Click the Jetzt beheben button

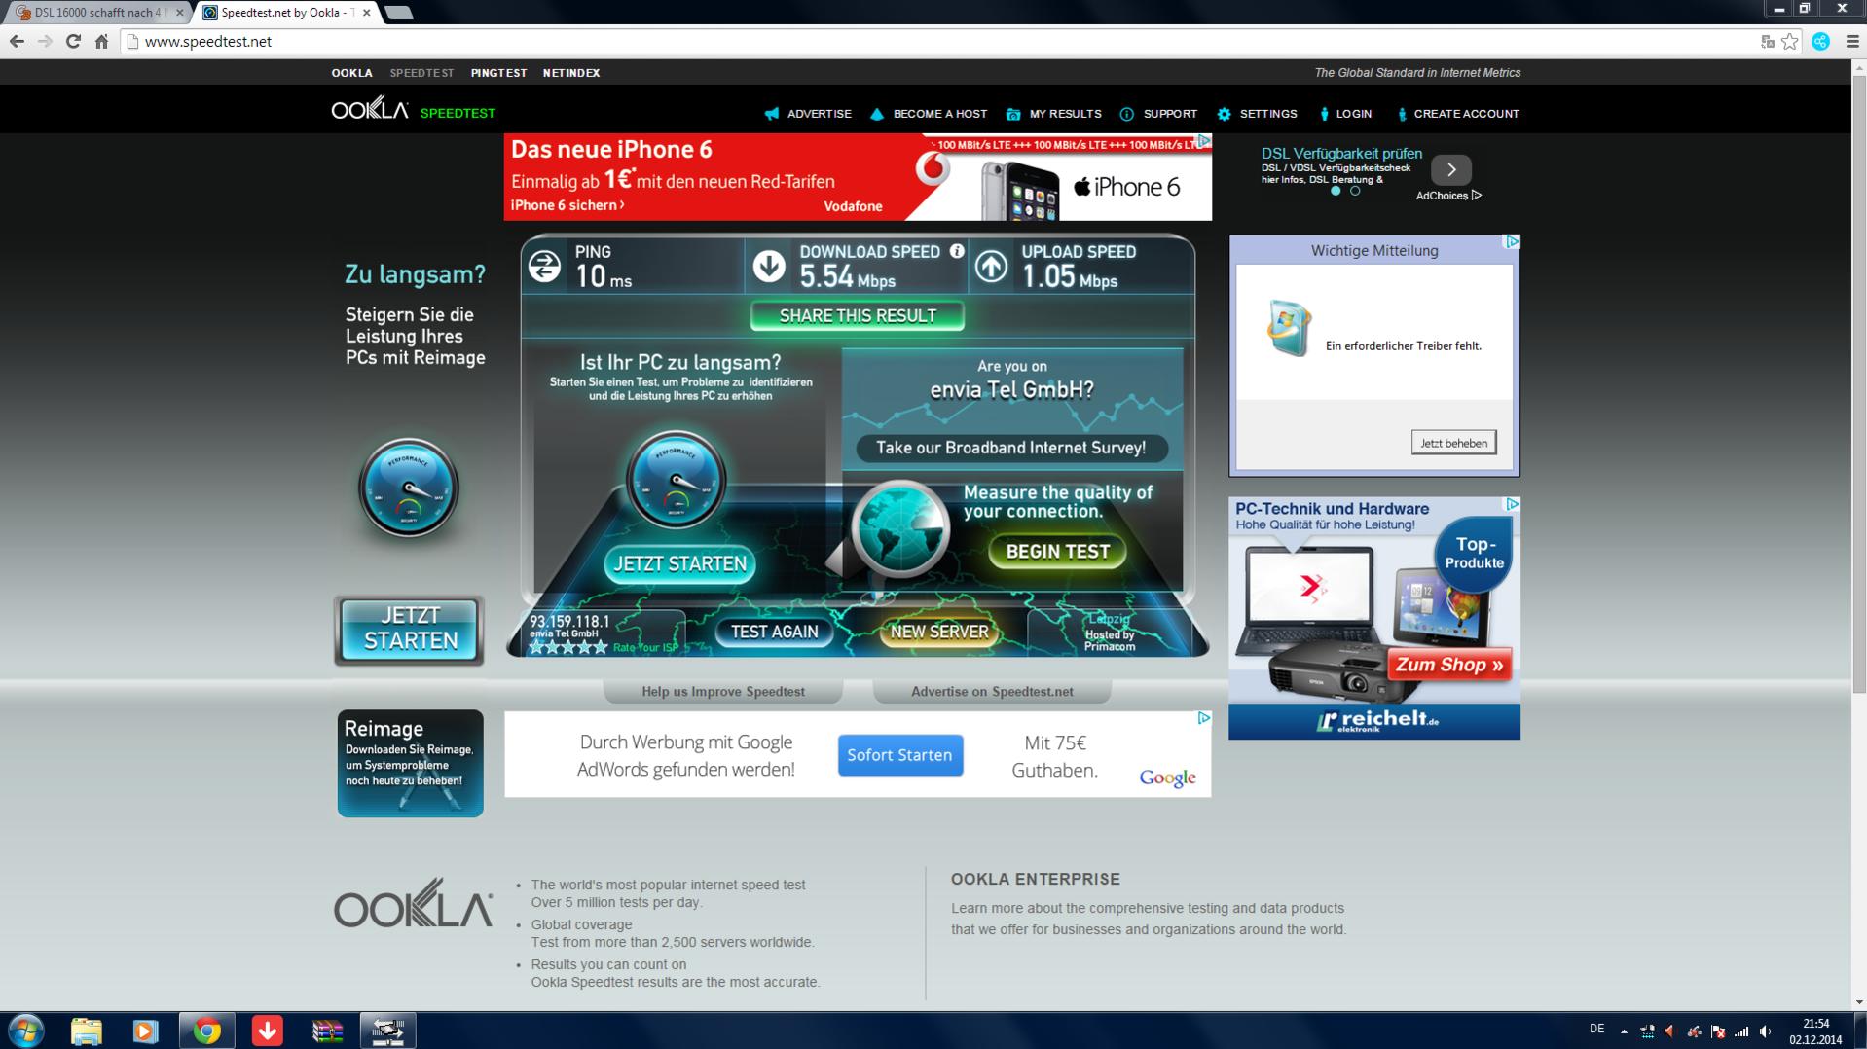1453,443
